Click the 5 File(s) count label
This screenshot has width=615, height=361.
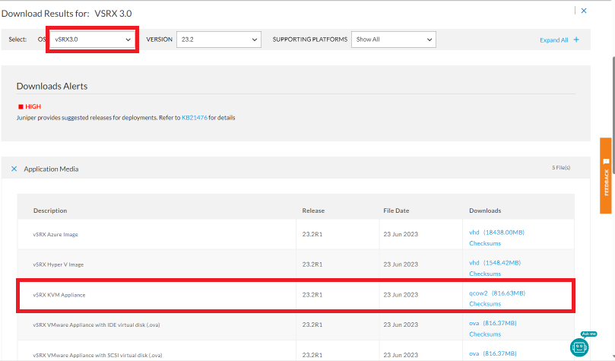point(561,168)
